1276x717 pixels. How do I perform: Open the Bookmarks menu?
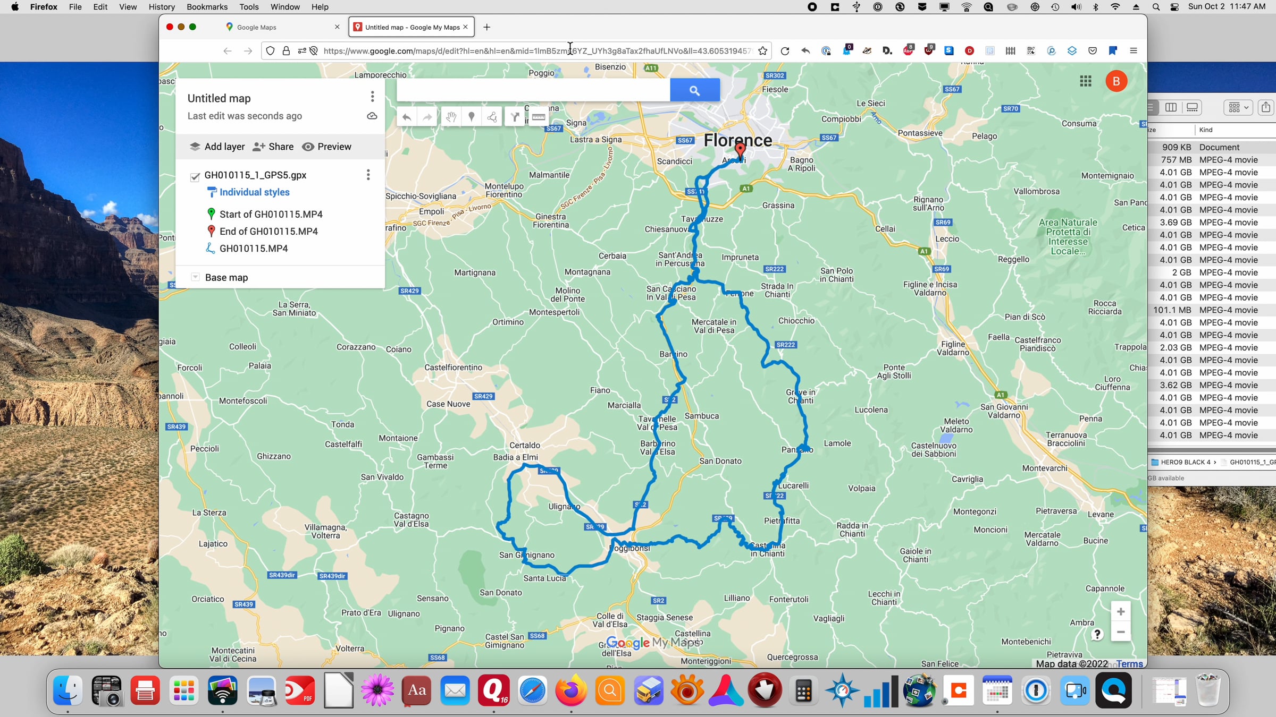pyautogui.click(x=207, y=7)
